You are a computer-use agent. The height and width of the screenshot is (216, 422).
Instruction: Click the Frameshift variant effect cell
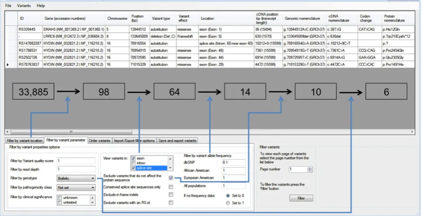coord(187,36)
